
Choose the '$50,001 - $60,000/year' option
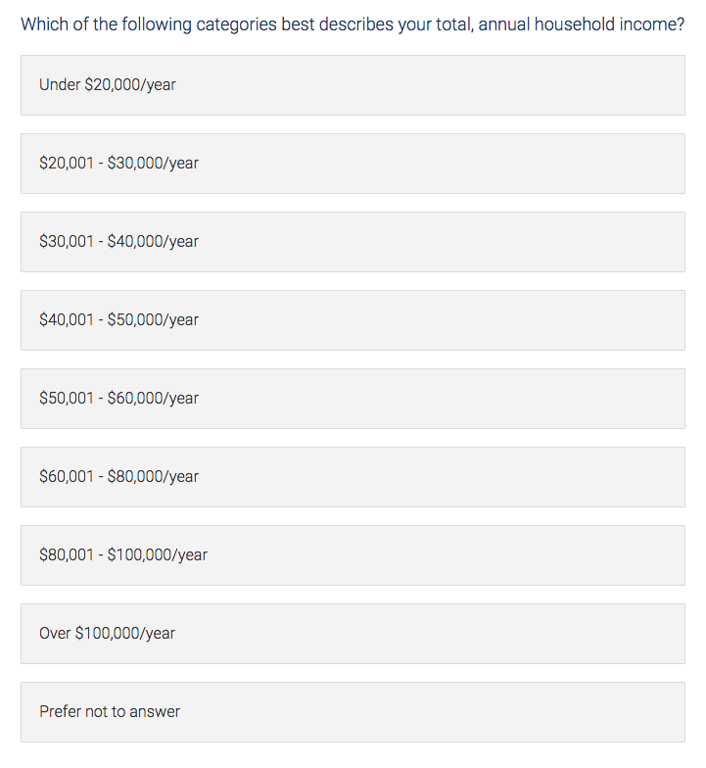(353, 399)
